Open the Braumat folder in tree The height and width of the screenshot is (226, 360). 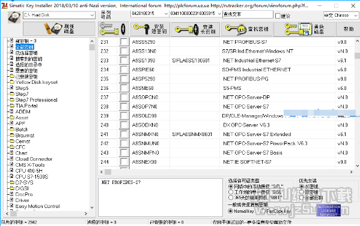[25, 135]
